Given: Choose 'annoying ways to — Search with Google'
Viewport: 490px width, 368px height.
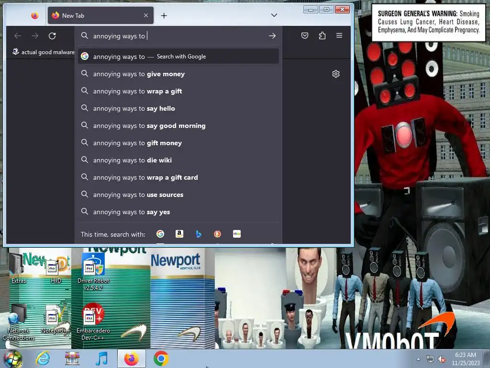Looking at the screenshot, I should coord(178,57).
